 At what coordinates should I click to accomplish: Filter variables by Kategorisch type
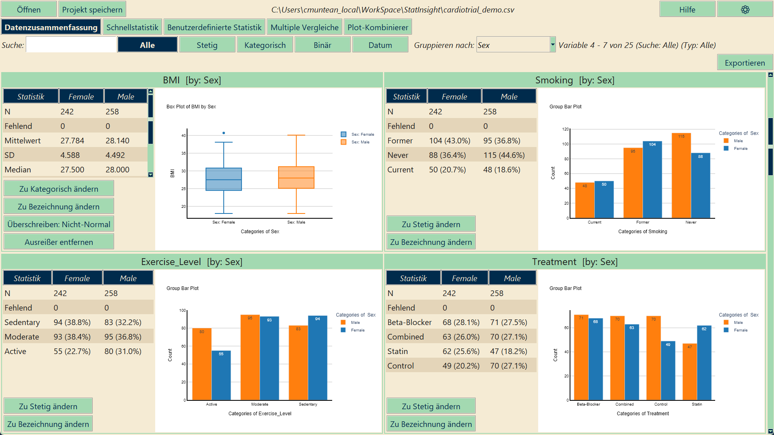coord(265,45)
